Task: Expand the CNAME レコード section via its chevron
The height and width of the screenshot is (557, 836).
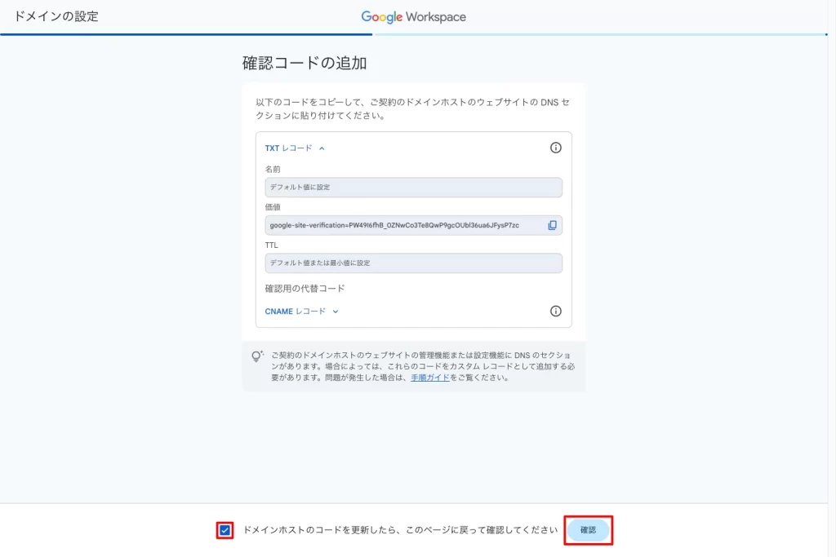Action: coord(334,311)
